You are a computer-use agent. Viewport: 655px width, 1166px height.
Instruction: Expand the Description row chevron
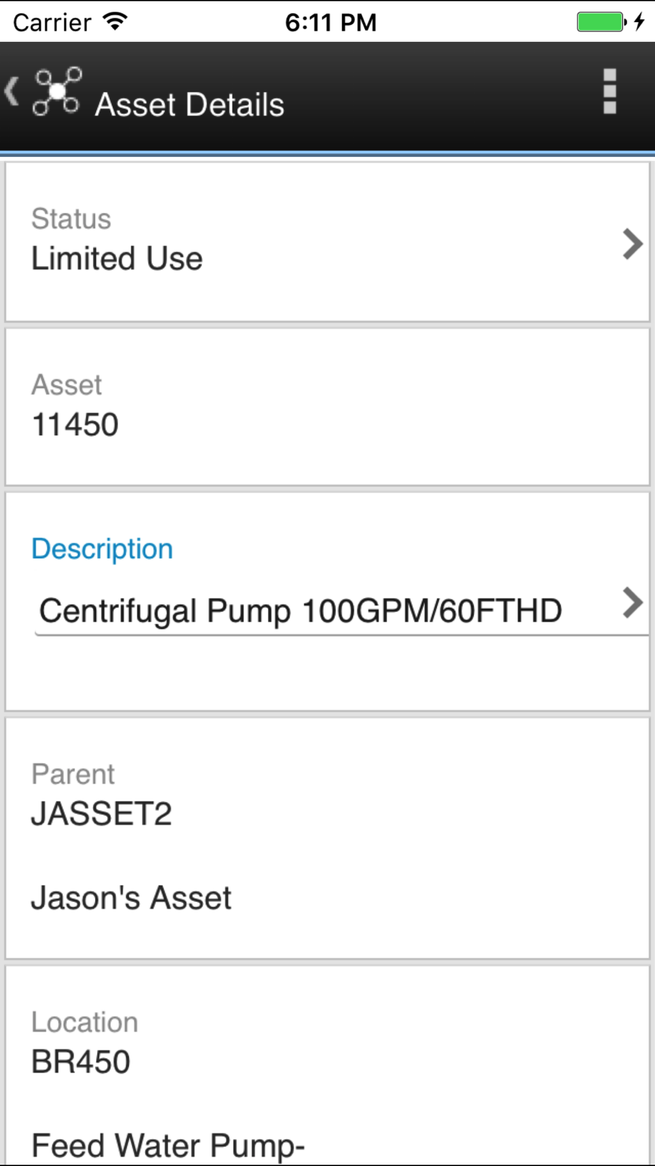click(x=633, y=603)
